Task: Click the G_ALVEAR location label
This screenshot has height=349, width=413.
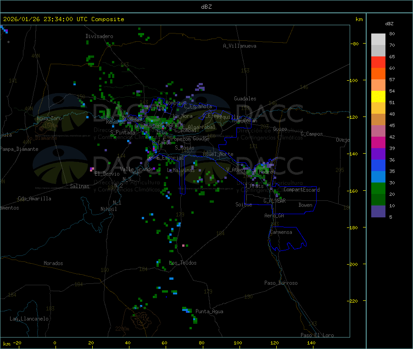Action: [274, 201]
